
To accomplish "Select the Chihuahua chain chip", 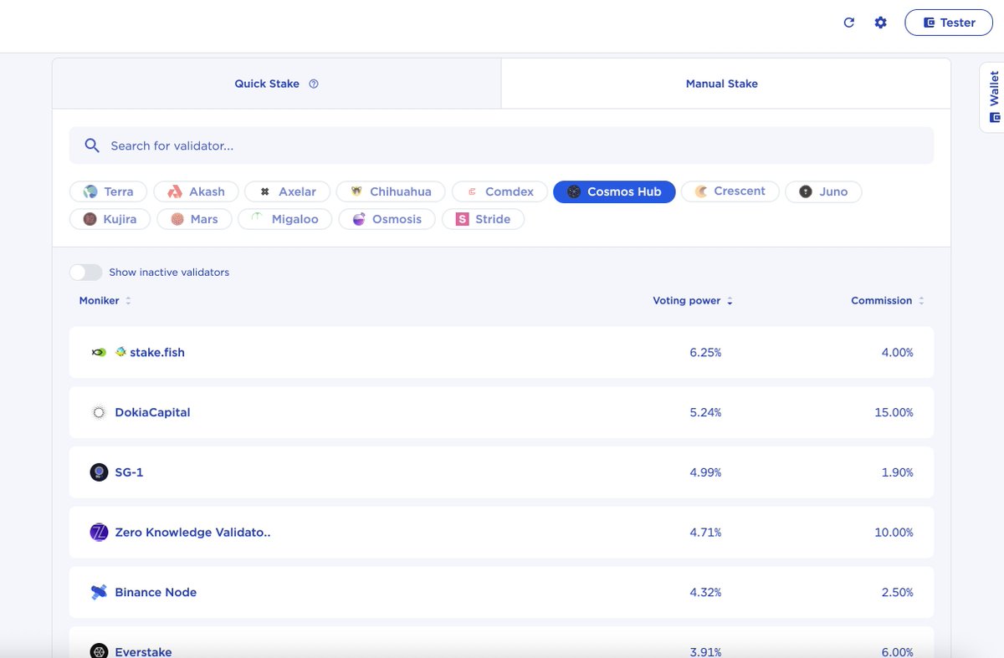I will [391, 191].
